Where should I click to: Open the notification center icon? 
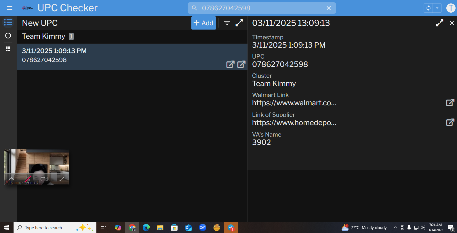pyautogui.click(x=451, y=228)
